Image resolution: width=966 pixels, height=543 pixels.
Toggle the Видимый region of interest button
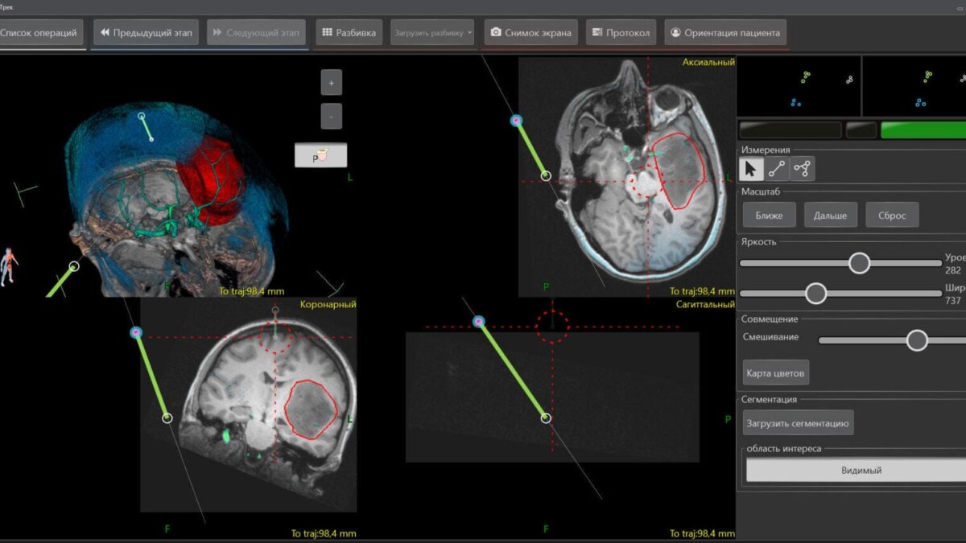tap(861, 471)
